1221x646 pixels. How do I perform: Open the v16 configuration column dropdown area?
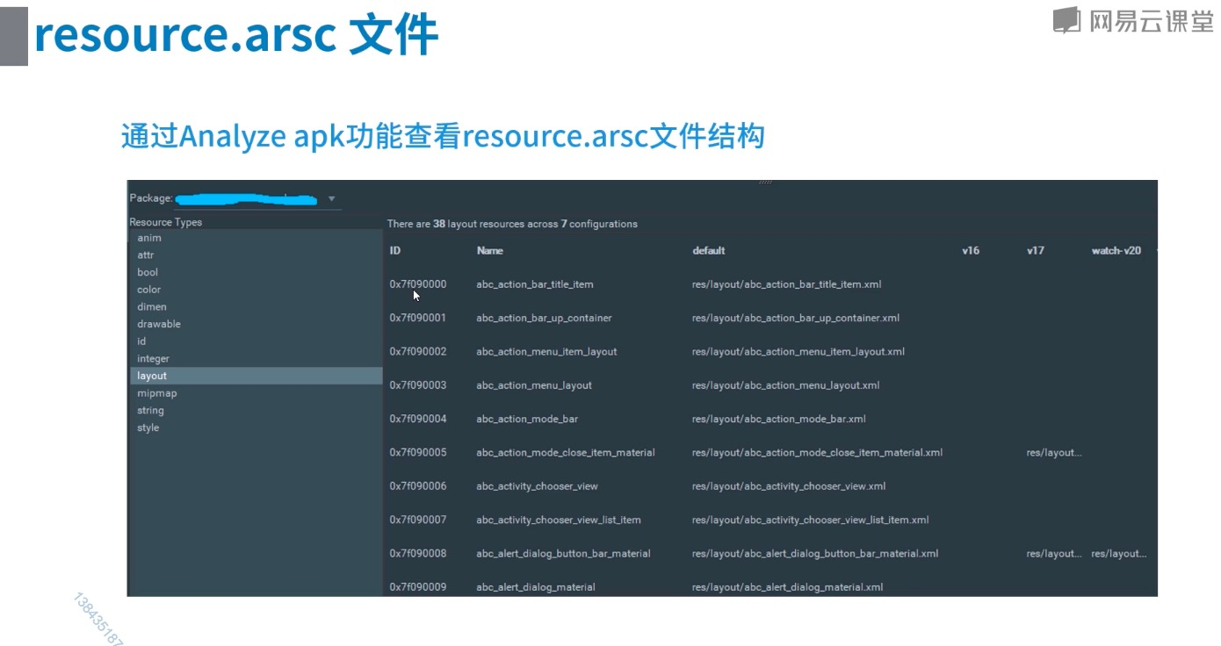970,250
